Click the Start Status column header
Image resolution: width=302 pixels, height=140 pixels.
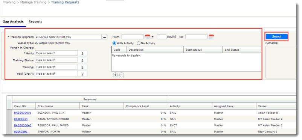(203, 50)
